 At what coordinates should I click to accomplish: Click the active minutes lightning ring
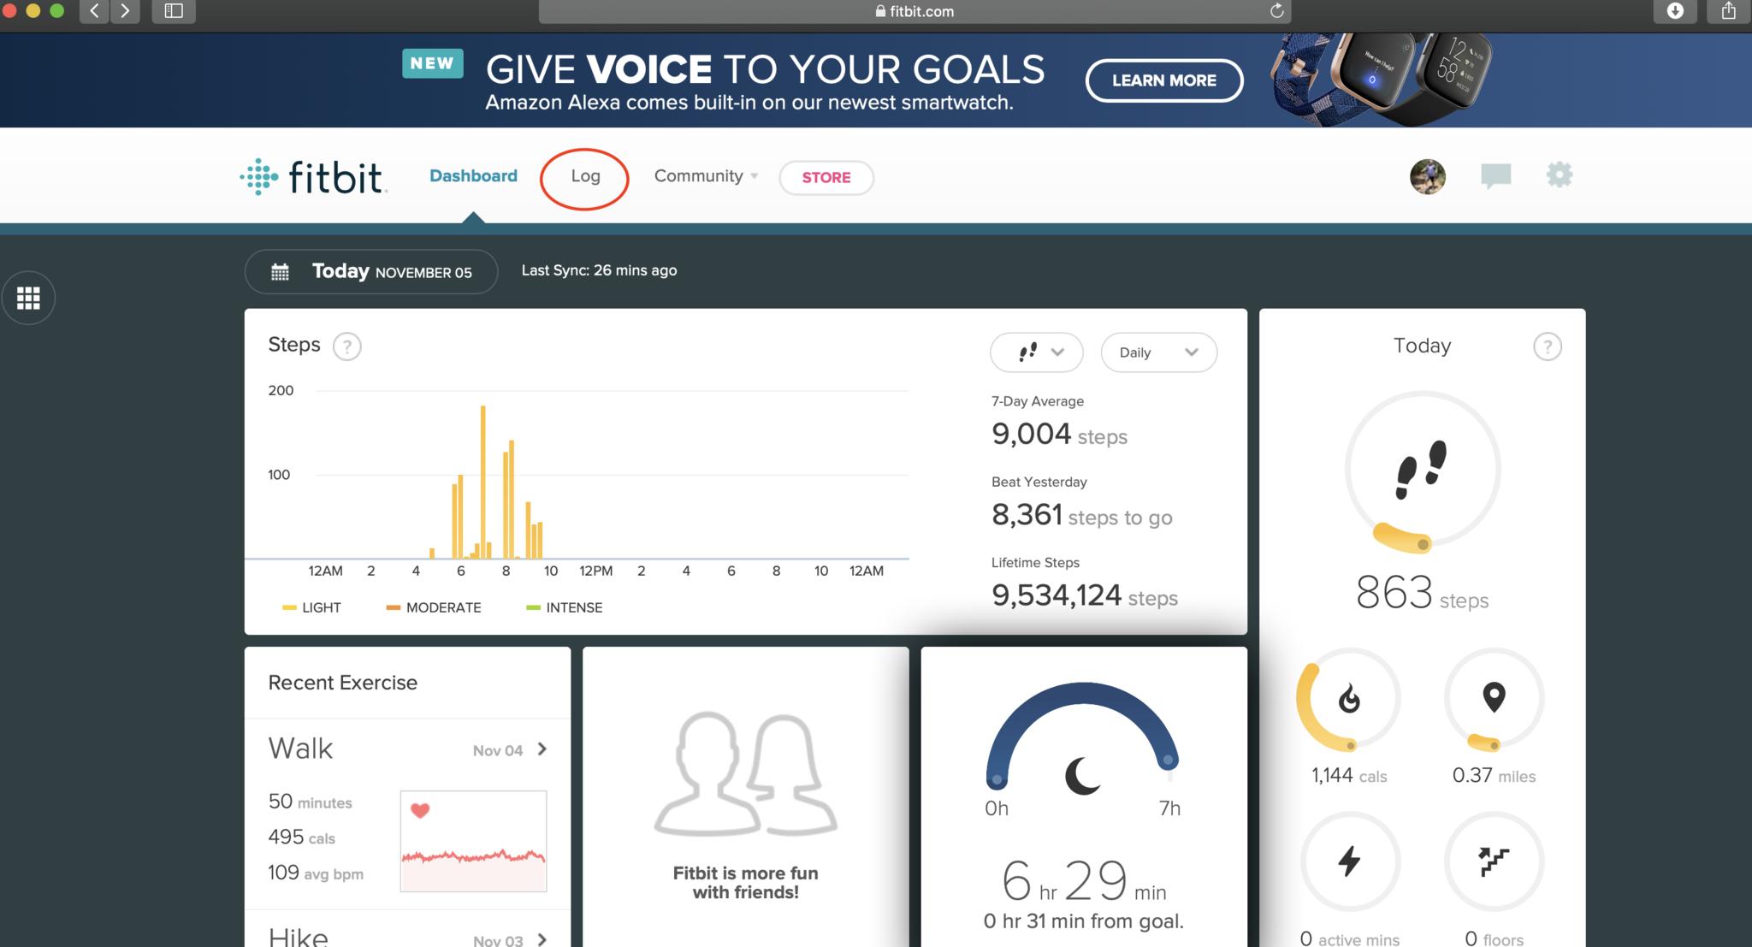[x=1349, y=861]
